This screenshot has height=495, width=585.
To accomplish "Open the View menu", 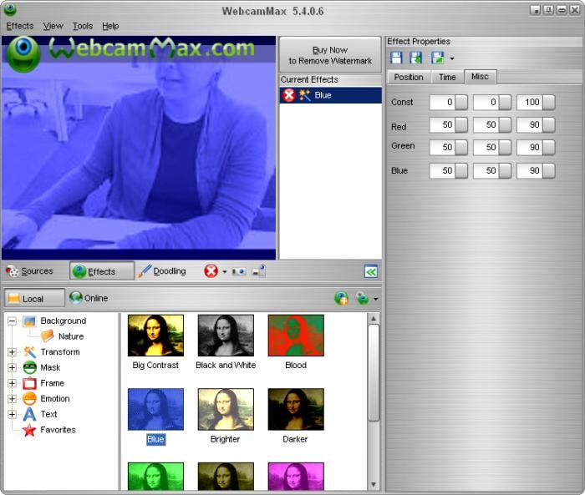I will pos(53,26).
